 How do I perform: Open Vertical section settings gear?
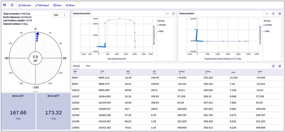pyautogui.click(x=279, y=14)
